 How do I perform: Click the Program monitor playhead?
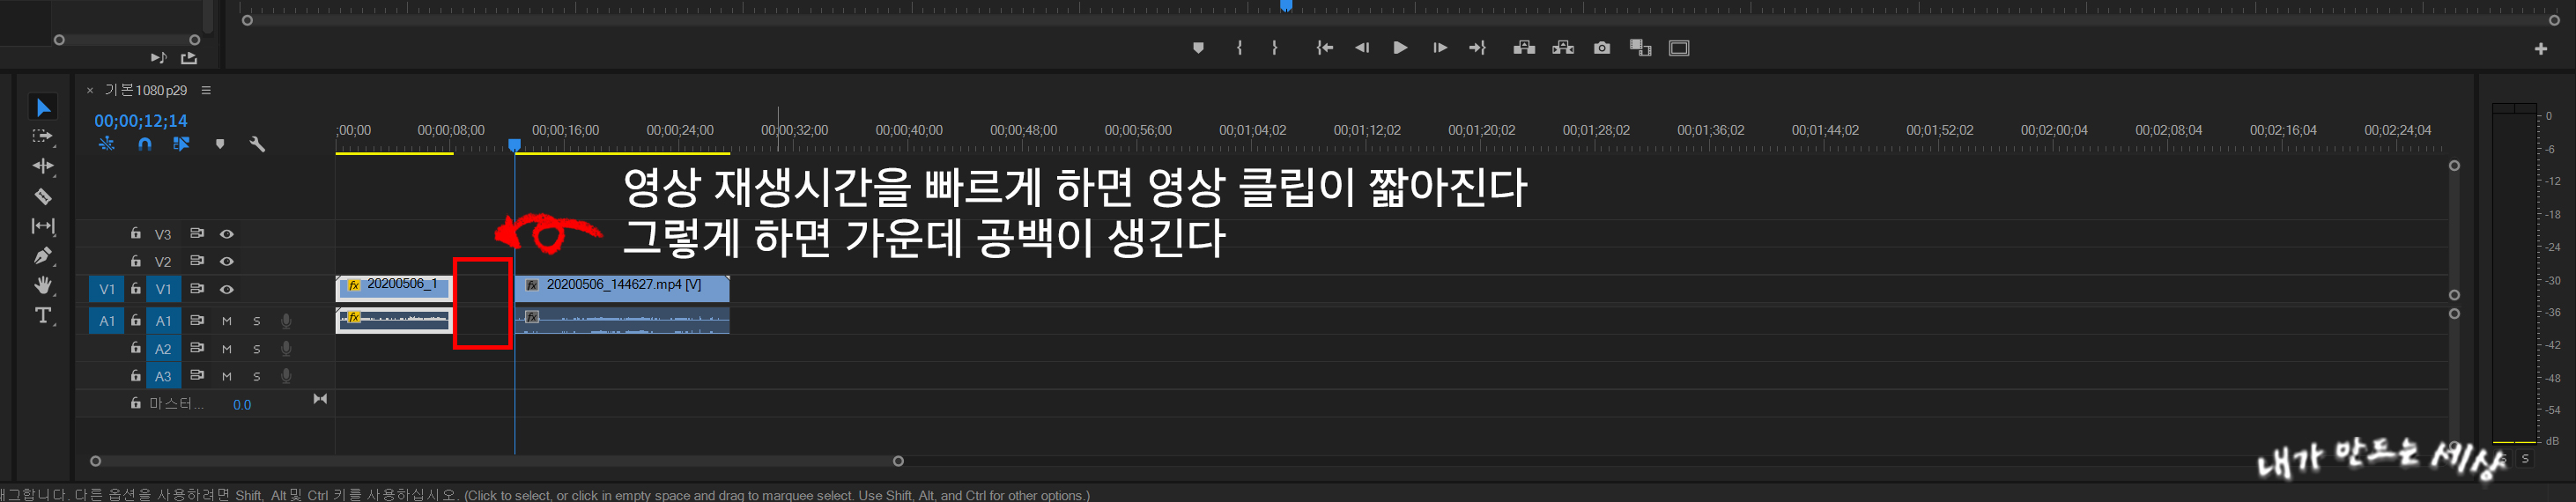(1286, 6)
